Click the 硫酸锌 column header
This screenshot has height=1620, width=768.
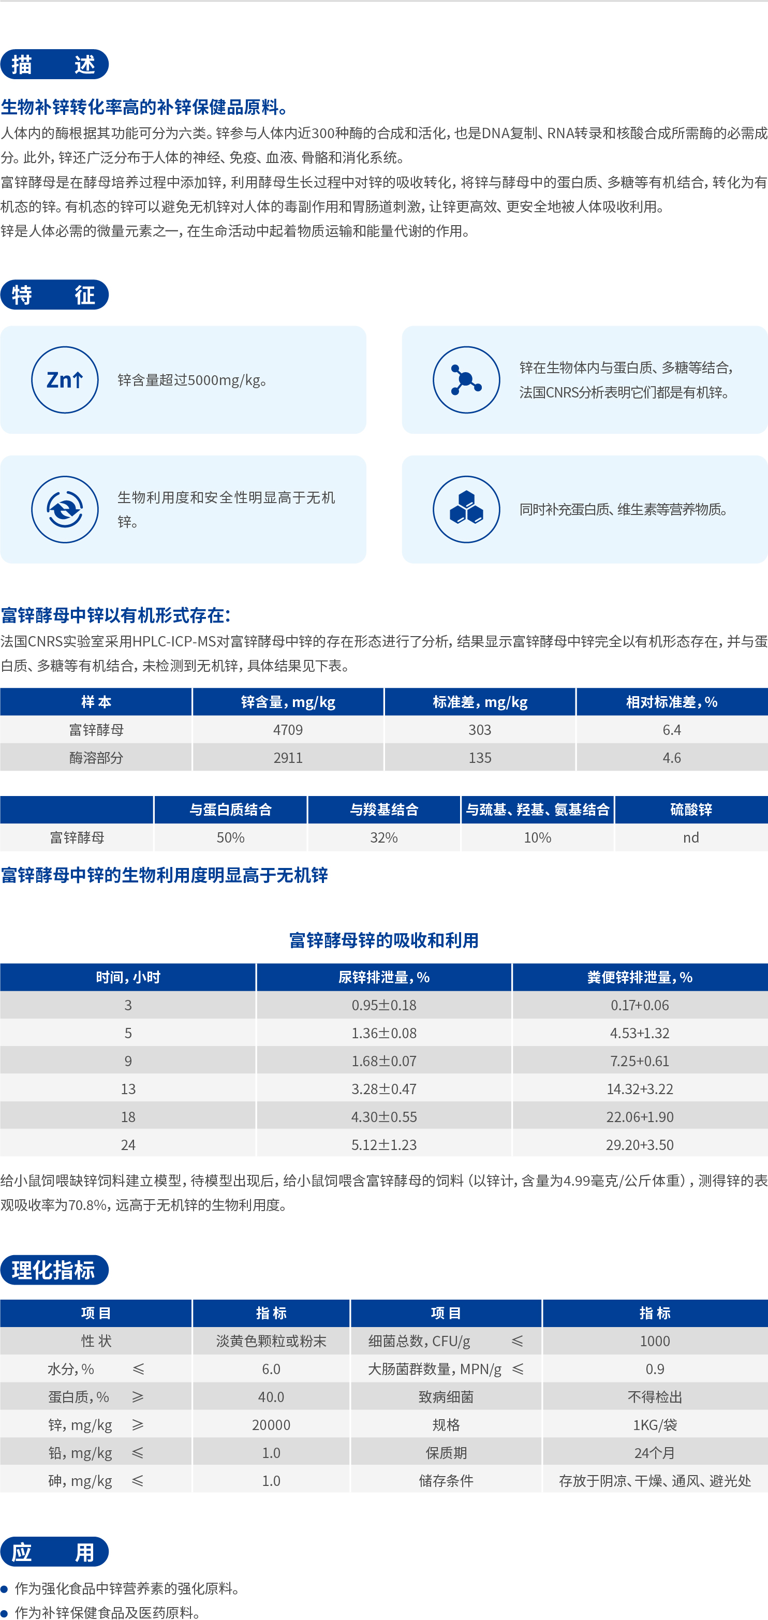pyautogui.click(x=691, y=809)
